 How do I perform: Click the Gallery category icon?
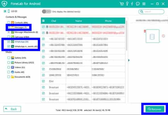(13, 58)
